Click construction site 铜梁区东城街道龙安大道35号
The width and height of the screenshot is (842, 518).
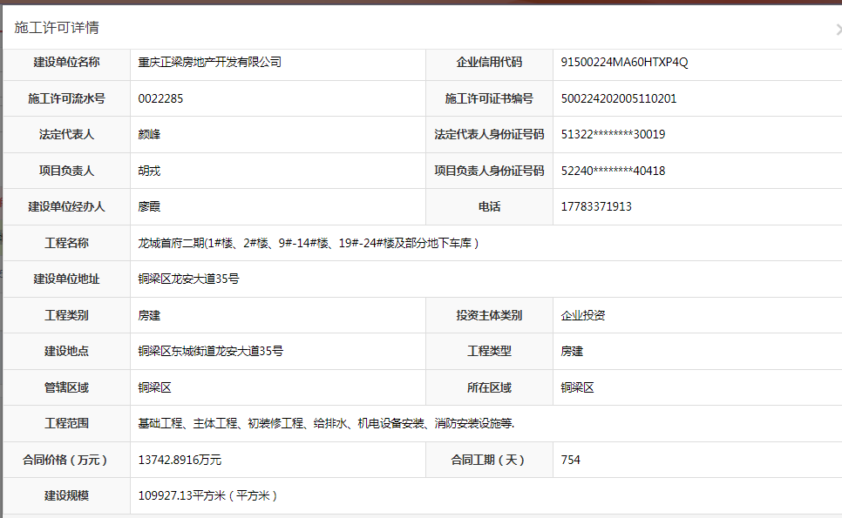point(210,352)
